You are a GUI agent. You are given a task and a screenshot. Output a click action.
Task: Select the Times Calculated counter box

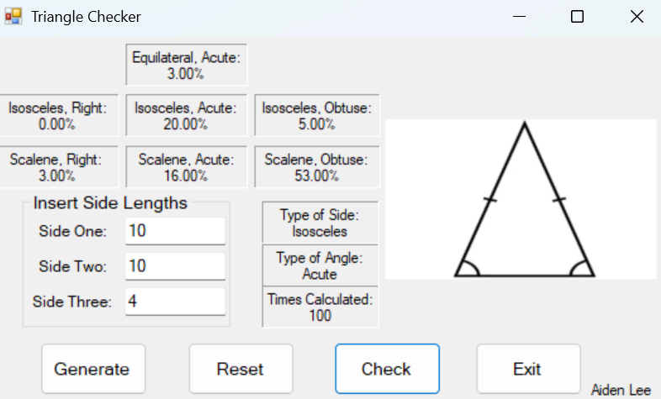coord(320,307)
